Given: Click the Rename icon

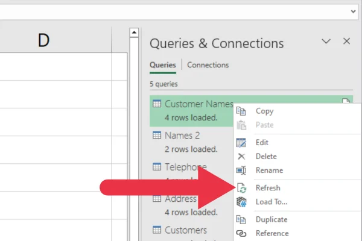Looking at the screenshot, I should click(x=241, y=170).
